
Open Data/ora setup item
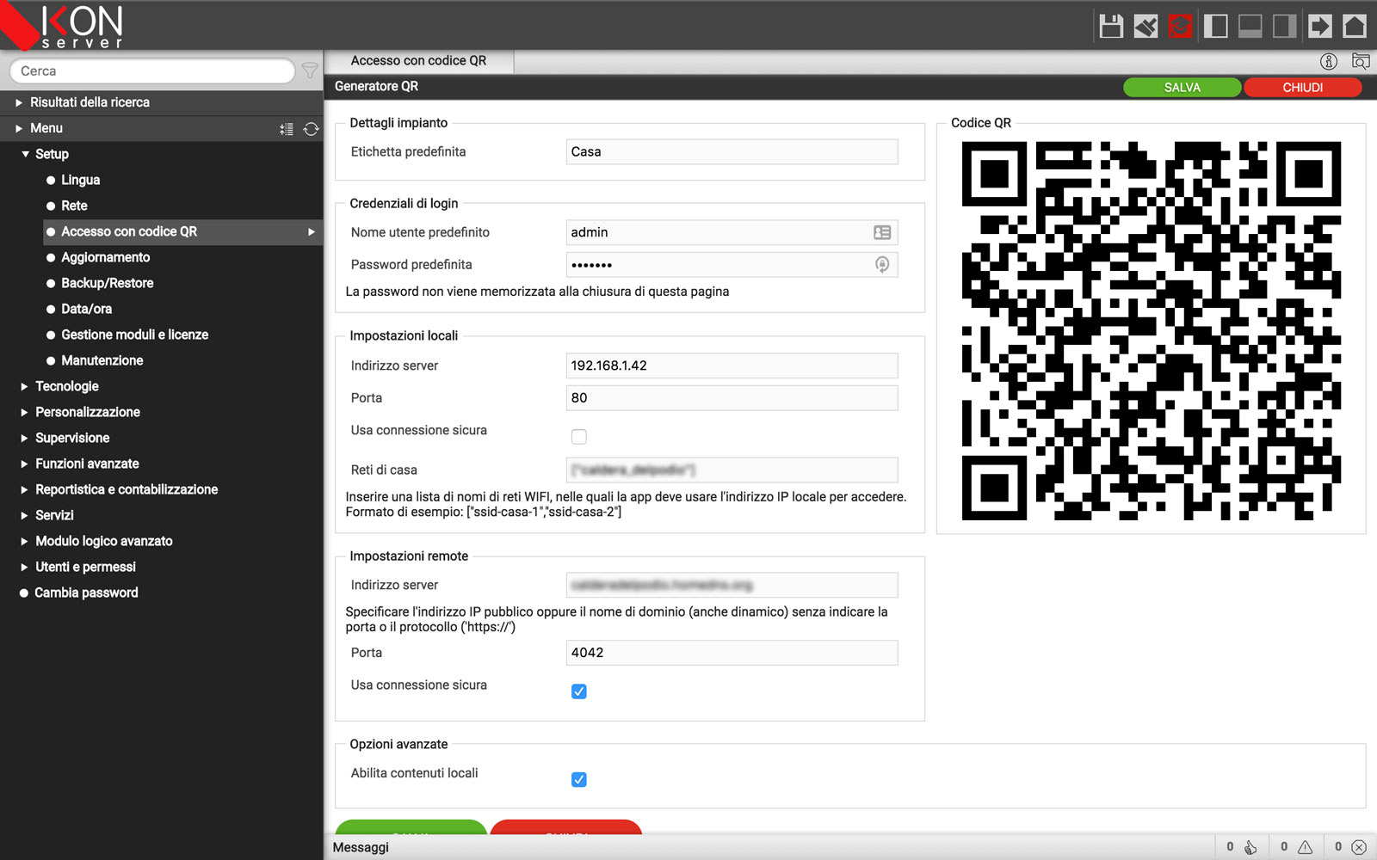[x=86, y=309]
